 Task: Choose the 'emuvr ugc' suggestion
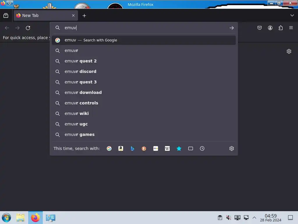coord(144,124)
